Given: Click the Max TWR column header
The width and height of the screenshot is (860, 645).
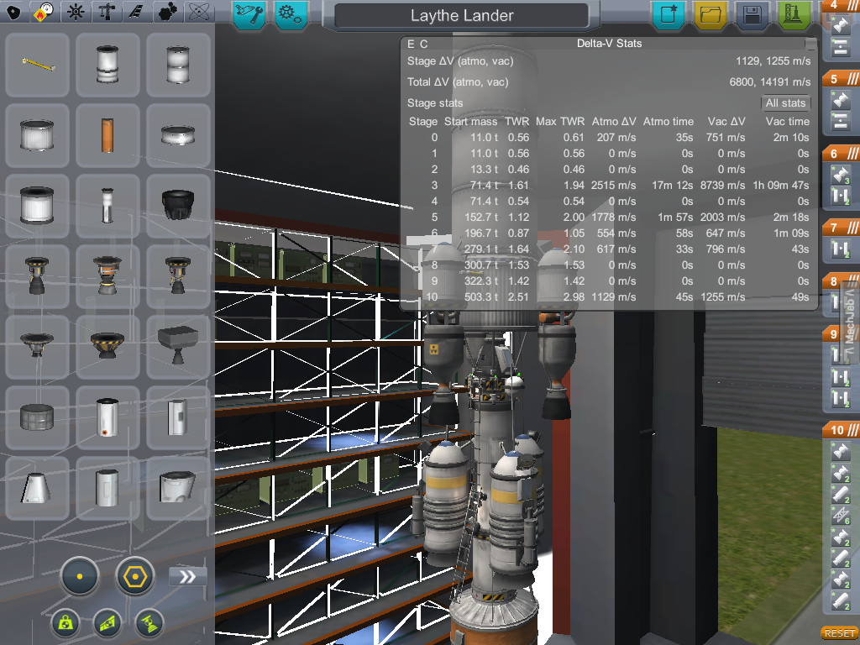Looking at the screenshot, I should click(x=560, y=122).
